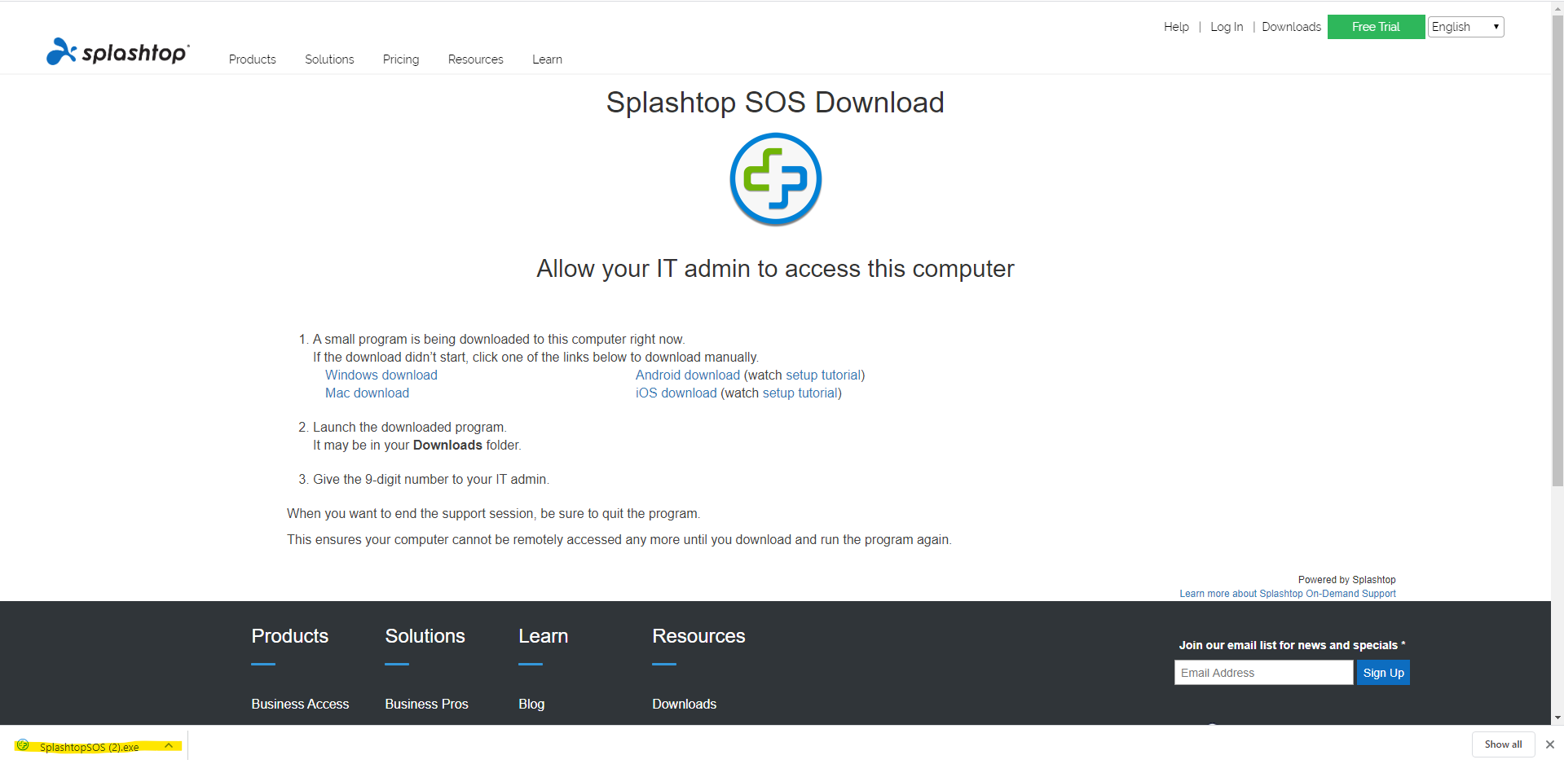Open the Solutions menu
The width and height of the screenshot is (1564, 764).
[329, 59]
